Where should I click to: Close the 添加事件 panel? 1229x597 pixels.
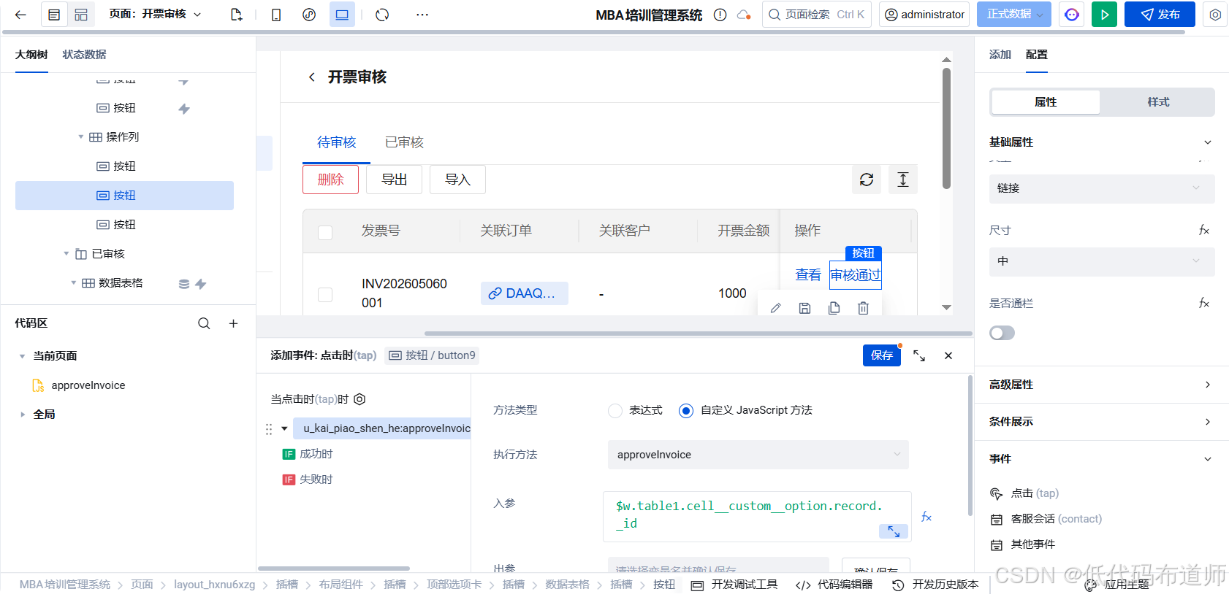click(x=948, y=355)
